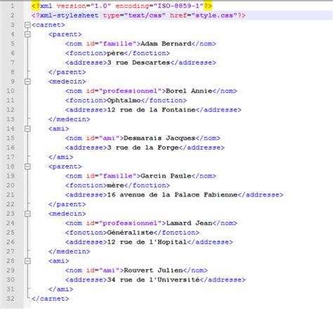Click the </parent> closing tag on line 8
Viewport: 333px width, 309px height.
[67, 72]
